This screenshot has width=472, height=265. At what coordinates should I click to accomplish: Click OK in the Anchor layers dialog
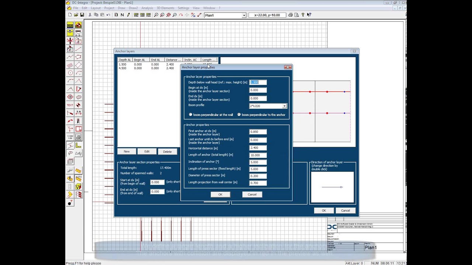(x=324, y=211)
